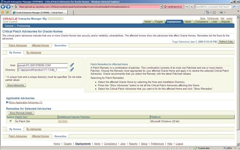Open Home page dropdown arrow in command bar
The width and height of the screenshot is (240, 150).
click(x=211, y=12)
